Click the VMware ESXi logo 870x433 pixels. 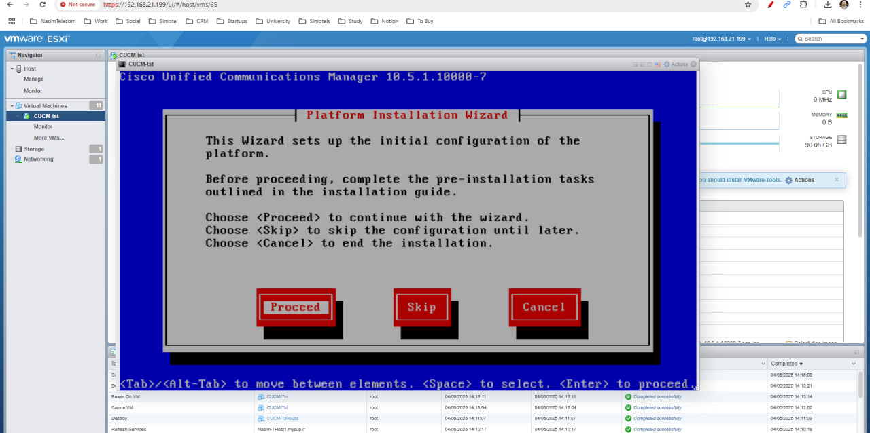37,39
